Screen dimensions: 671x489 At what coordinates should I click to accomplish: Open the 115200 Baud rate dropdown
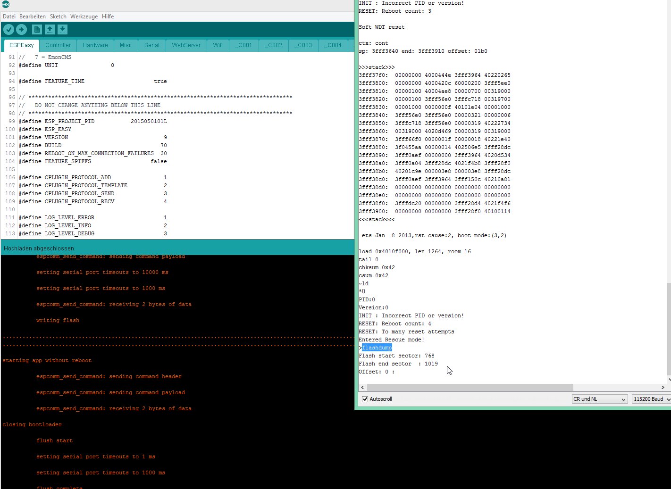652,399
